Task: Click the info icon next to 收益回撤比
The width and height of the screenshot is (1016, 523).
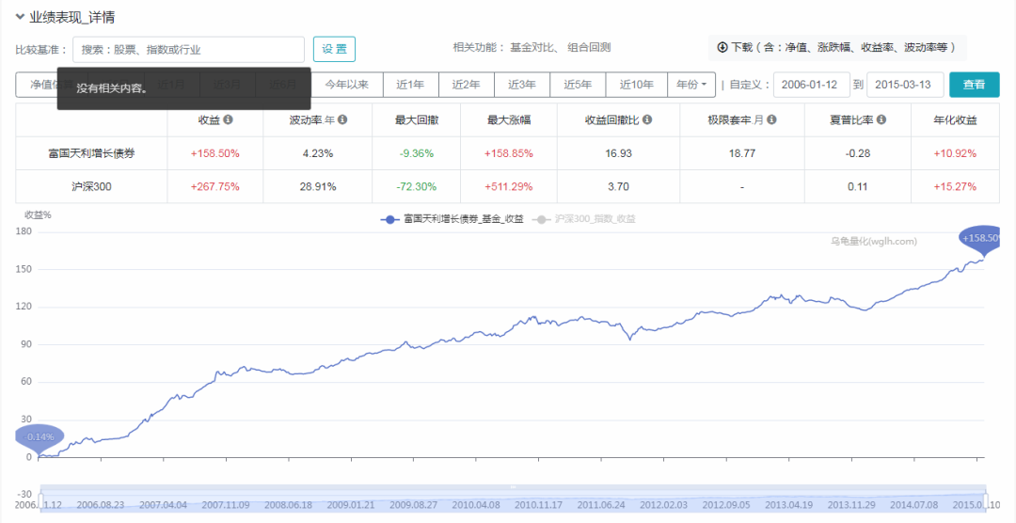Action: tap(646, 119)
